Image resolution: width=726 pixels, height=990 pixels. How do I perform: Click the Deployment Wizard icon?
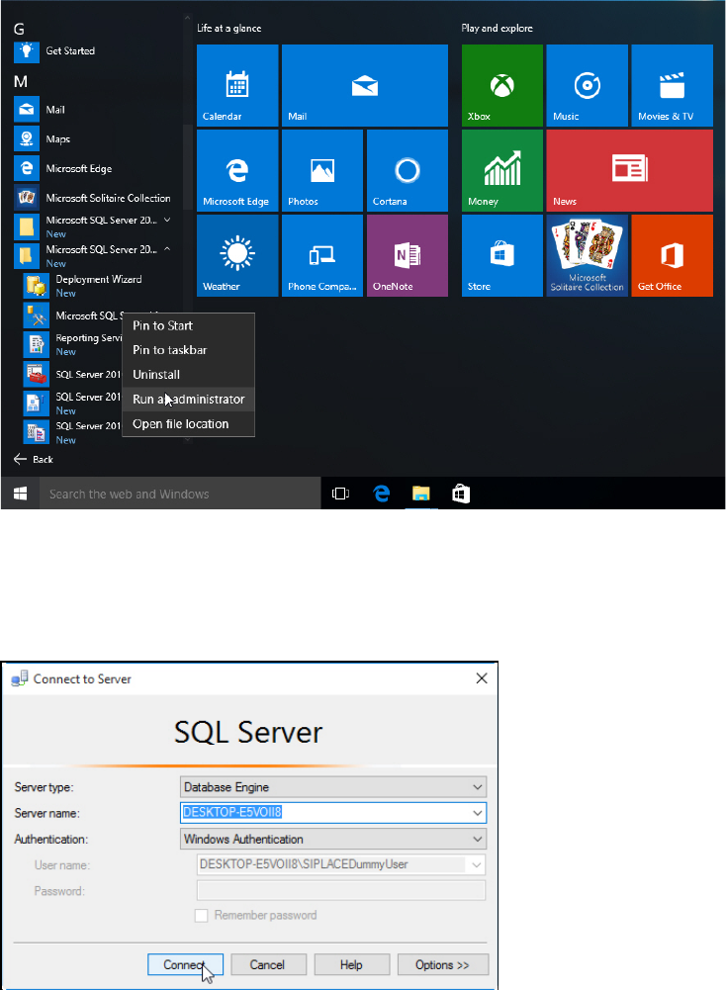point(36,286)
